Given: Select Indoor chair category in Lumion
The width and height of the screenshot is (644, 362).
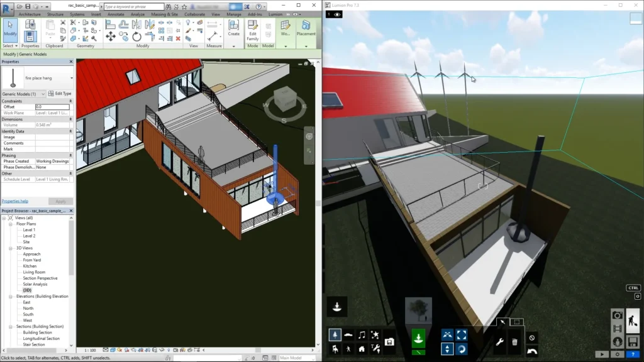Looking at the screenshot, I should tap(335, 349).
